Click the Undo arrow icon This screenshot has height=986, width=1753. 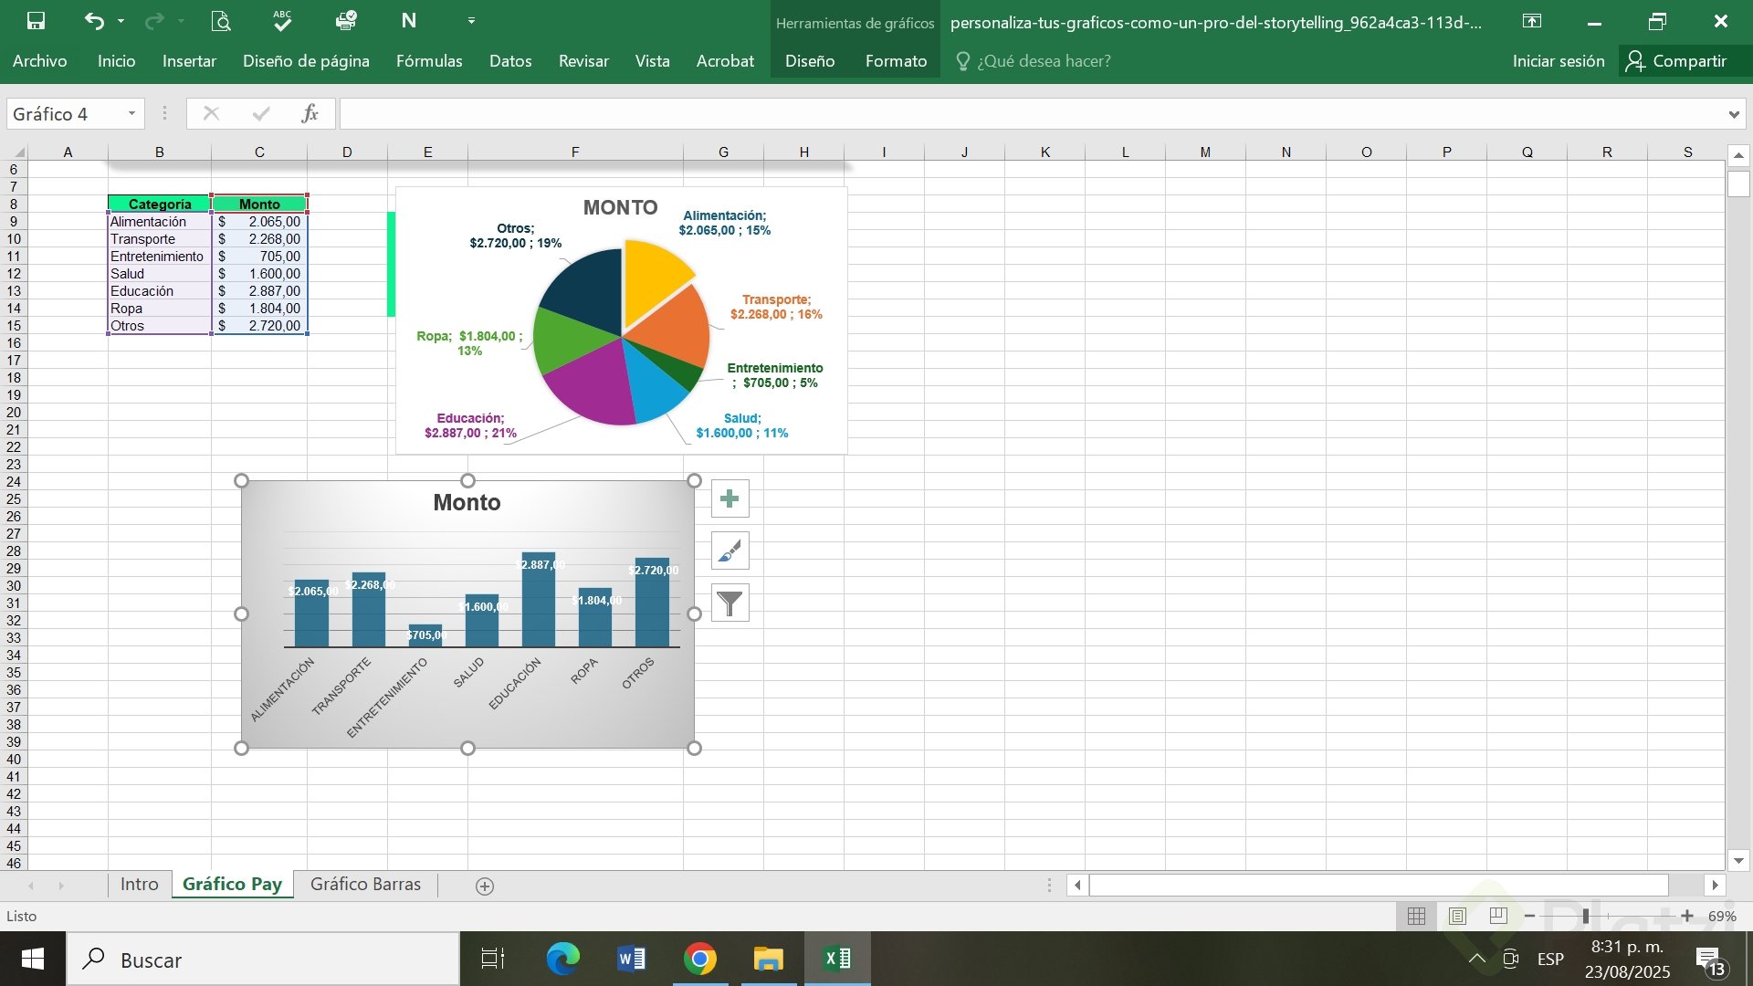94,20
